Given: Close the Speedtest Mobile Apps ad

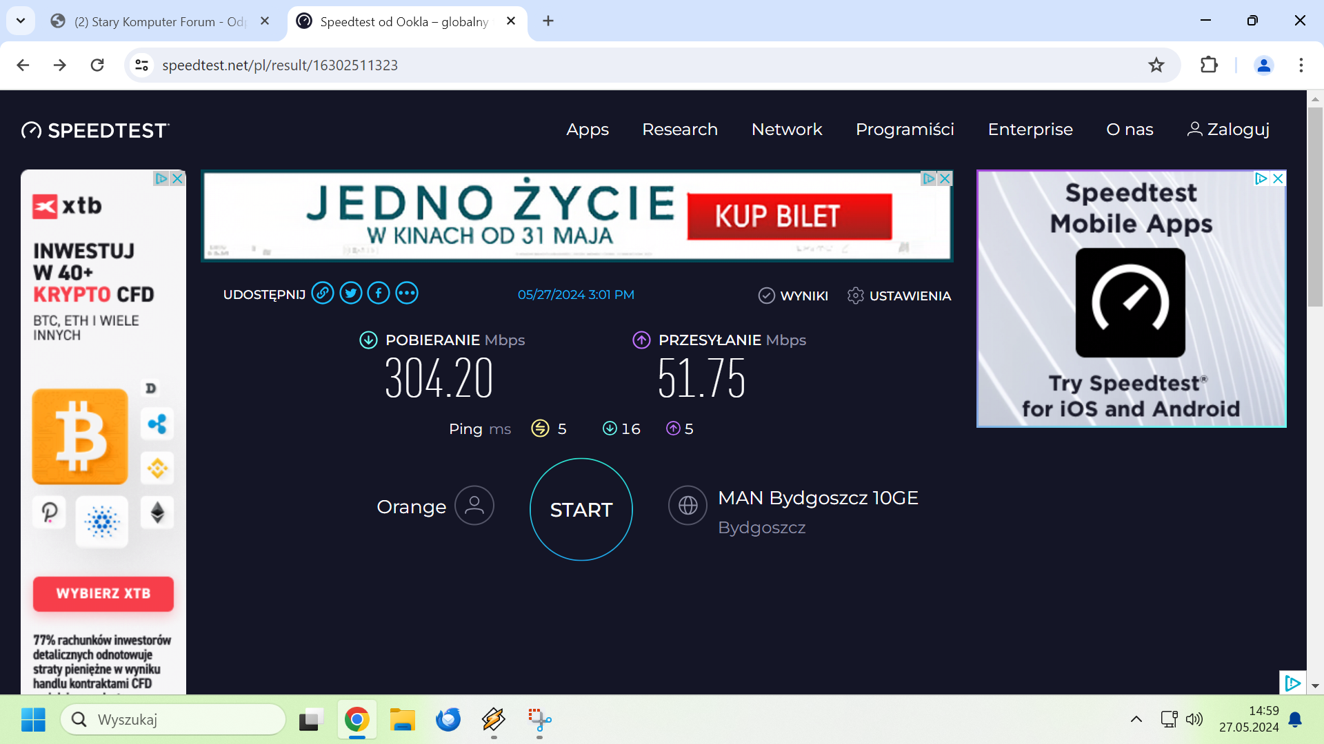Looking at the screenshot, I should coord(1278,178).
